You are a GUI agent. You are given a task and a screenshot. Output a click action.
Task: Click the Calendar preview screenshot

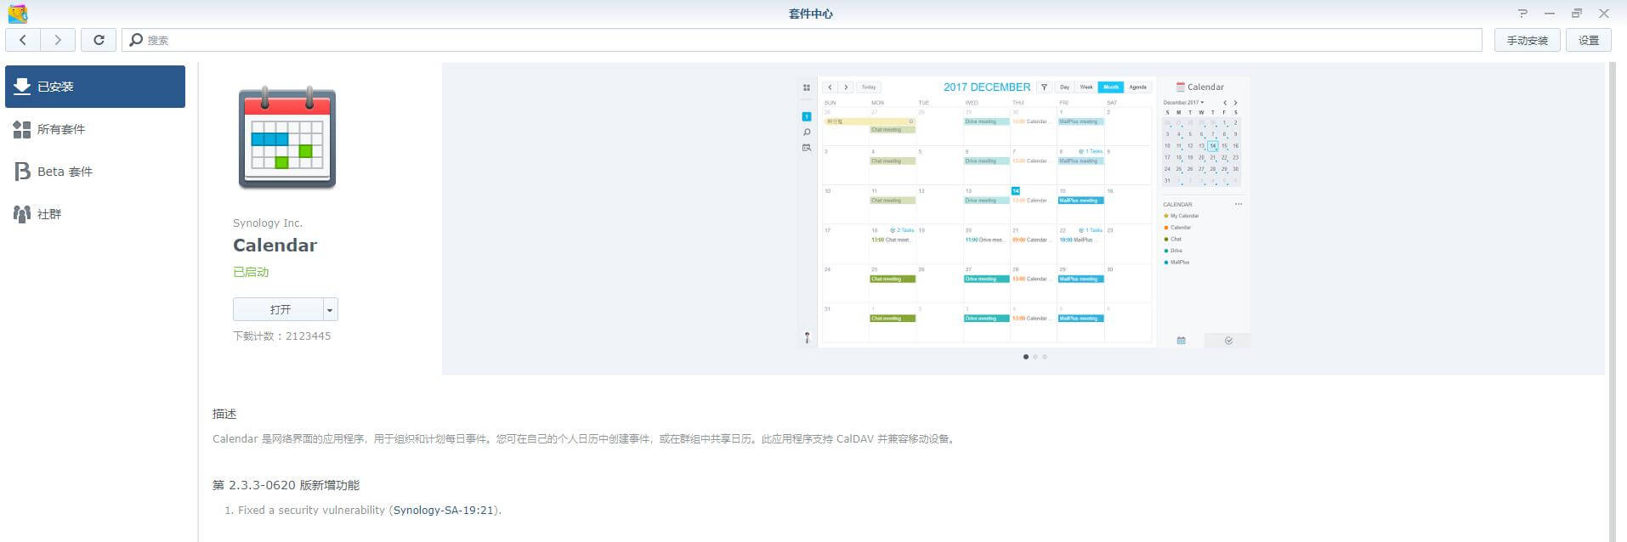pos(1023,212)
